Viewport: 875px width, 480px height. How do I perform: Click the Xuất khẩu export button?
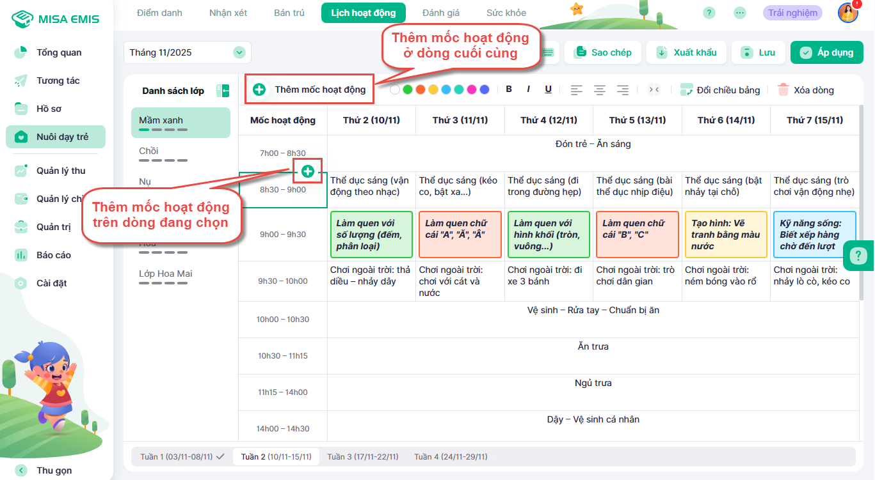point(686,52)
